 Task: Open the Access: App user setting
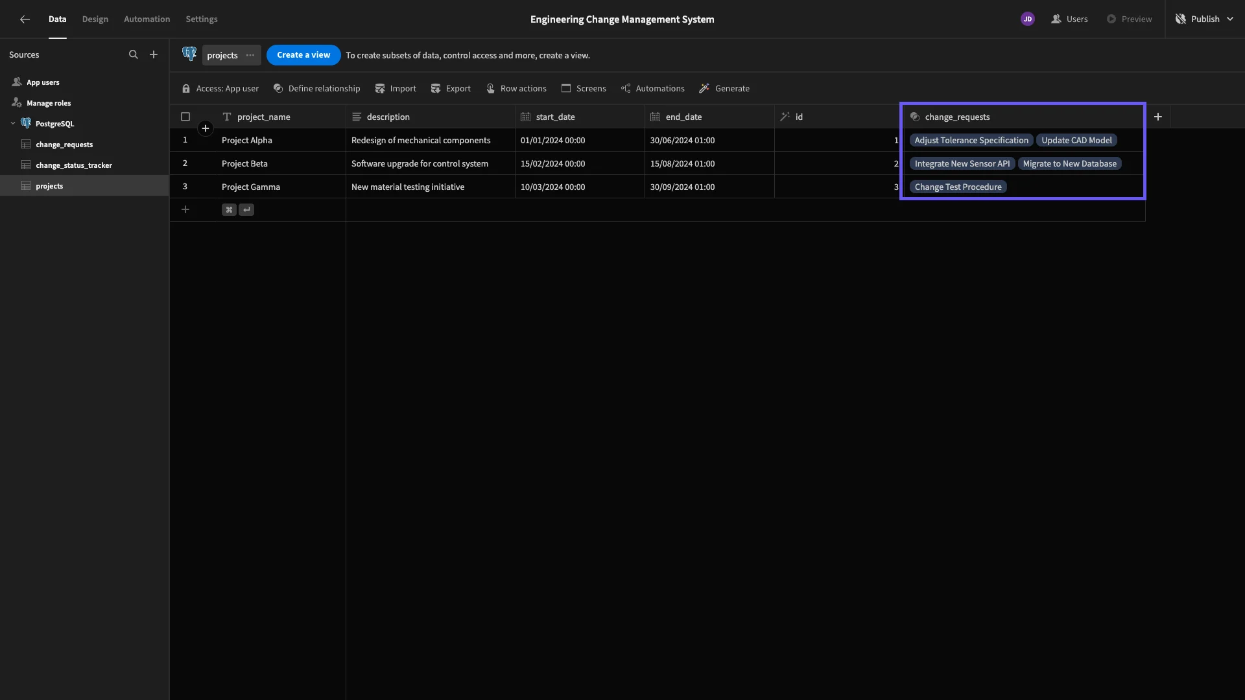(220, 89)
